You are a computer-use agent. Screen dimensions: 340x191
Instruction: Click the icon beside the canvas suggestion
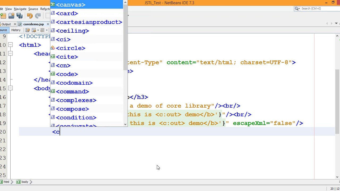tap(53, 5)
